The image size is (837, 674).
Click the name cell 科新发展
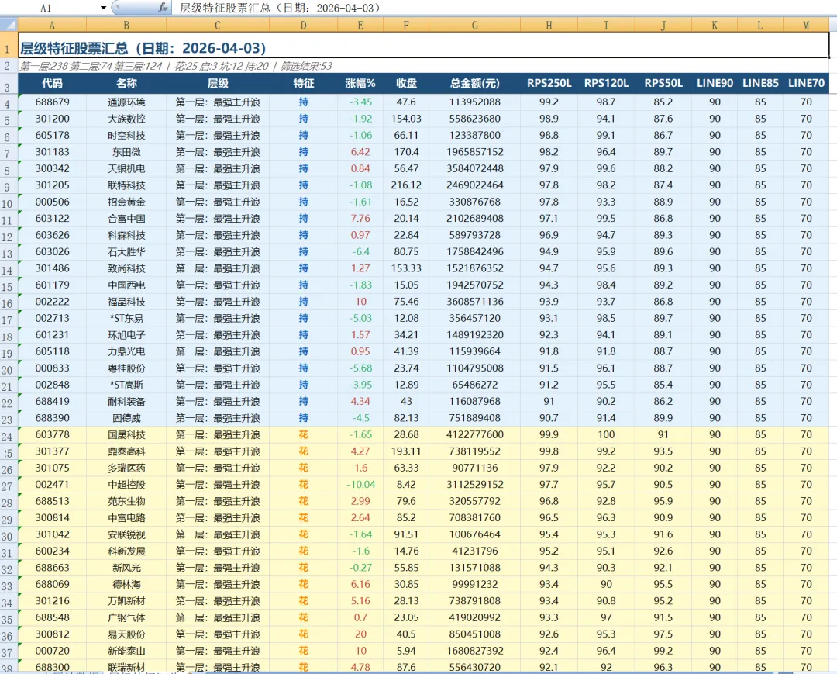click(x=126, y=551)
